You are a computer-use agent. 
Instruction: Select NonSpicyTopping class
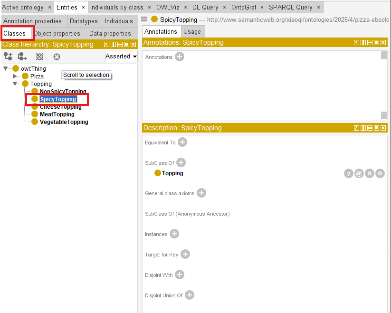[63, 92]
